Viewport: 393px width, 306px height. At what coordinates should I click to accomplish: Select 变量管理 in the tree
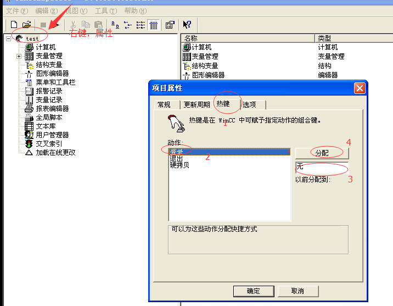49,56
